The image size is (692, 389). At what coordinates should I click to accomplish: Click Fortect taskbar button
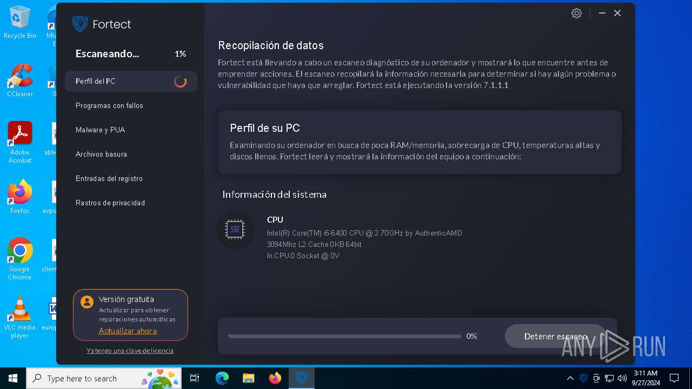[x=301, y=378]
